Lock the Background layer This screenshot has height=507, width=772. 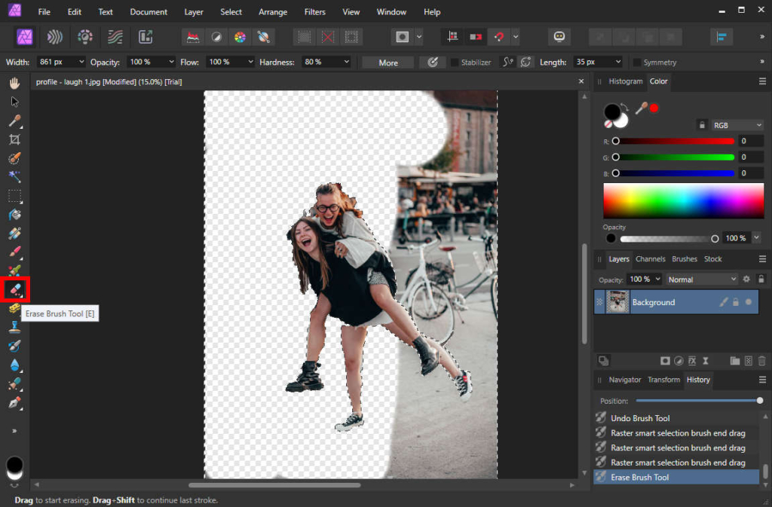[x=736, y=302]
